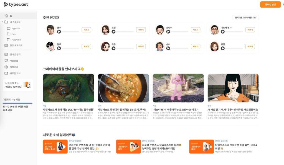The height and width of the screenshot is (165, 284).
Task: Play 지영 voice sample
Action: (x=223, y=48)
